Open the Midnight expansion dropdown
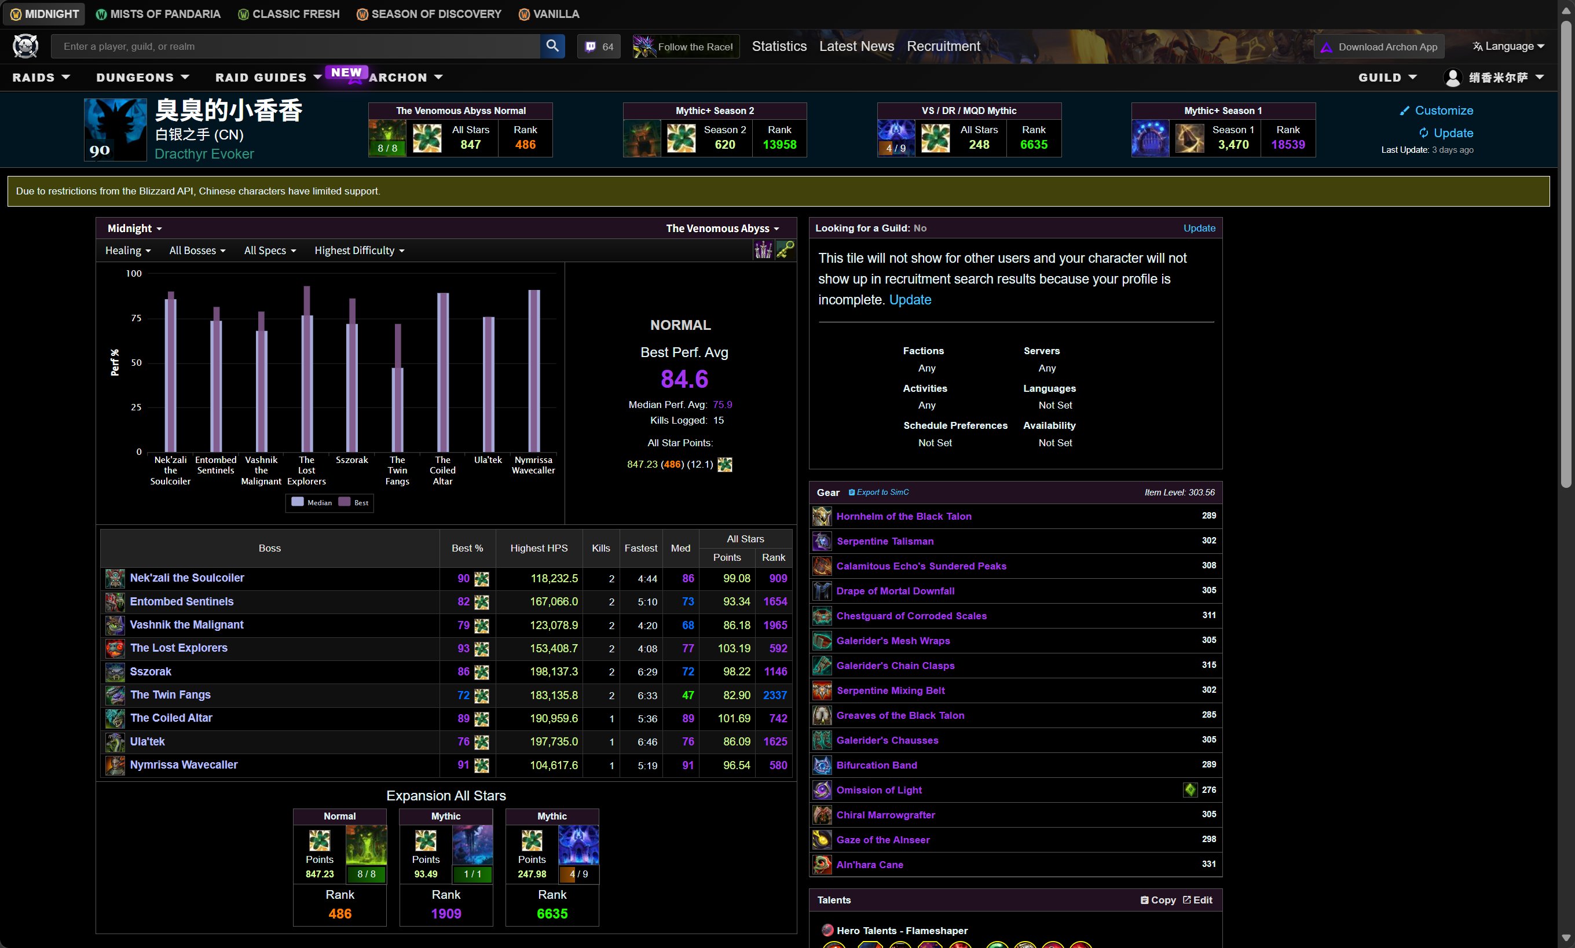The width and height of the screenshot is (1575, 948). tap(135, 229)
